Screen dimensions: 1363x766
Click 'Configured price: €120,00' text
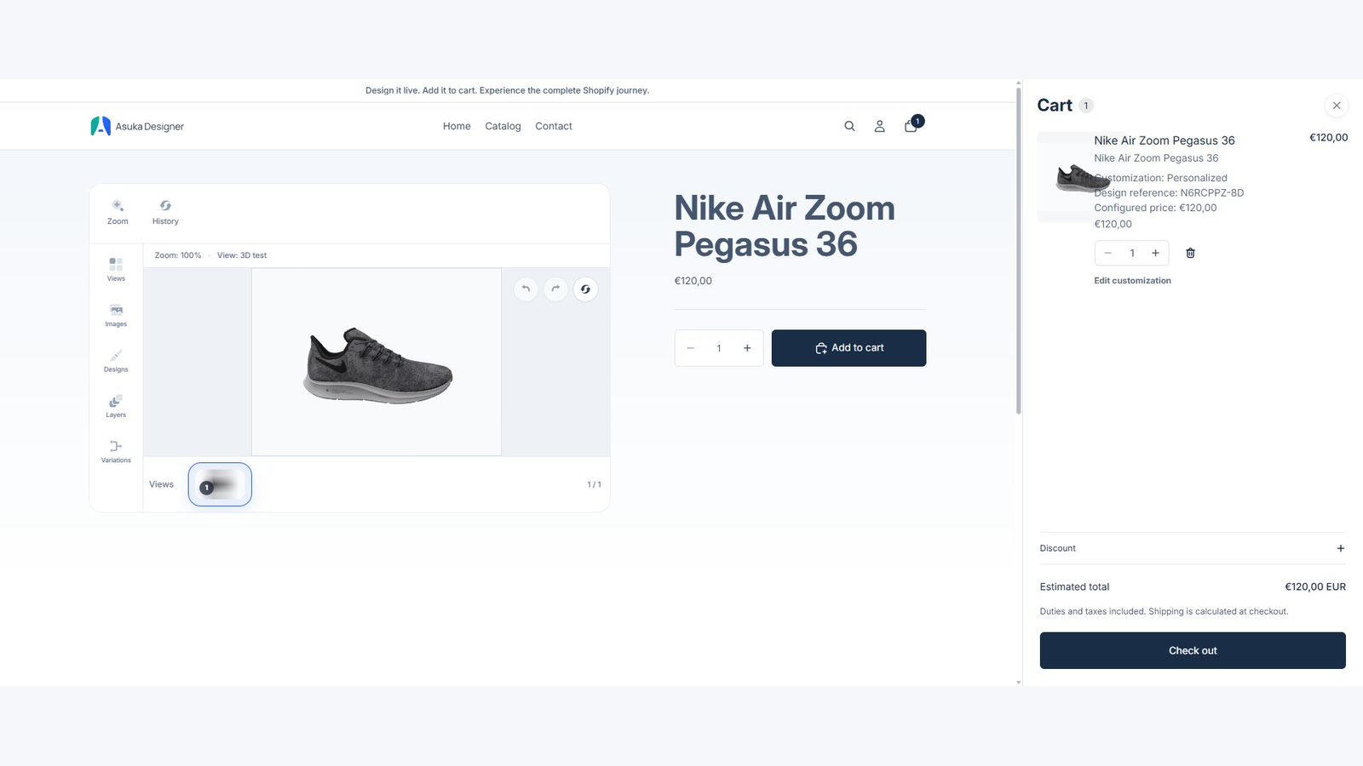[x=1155, y=208]
